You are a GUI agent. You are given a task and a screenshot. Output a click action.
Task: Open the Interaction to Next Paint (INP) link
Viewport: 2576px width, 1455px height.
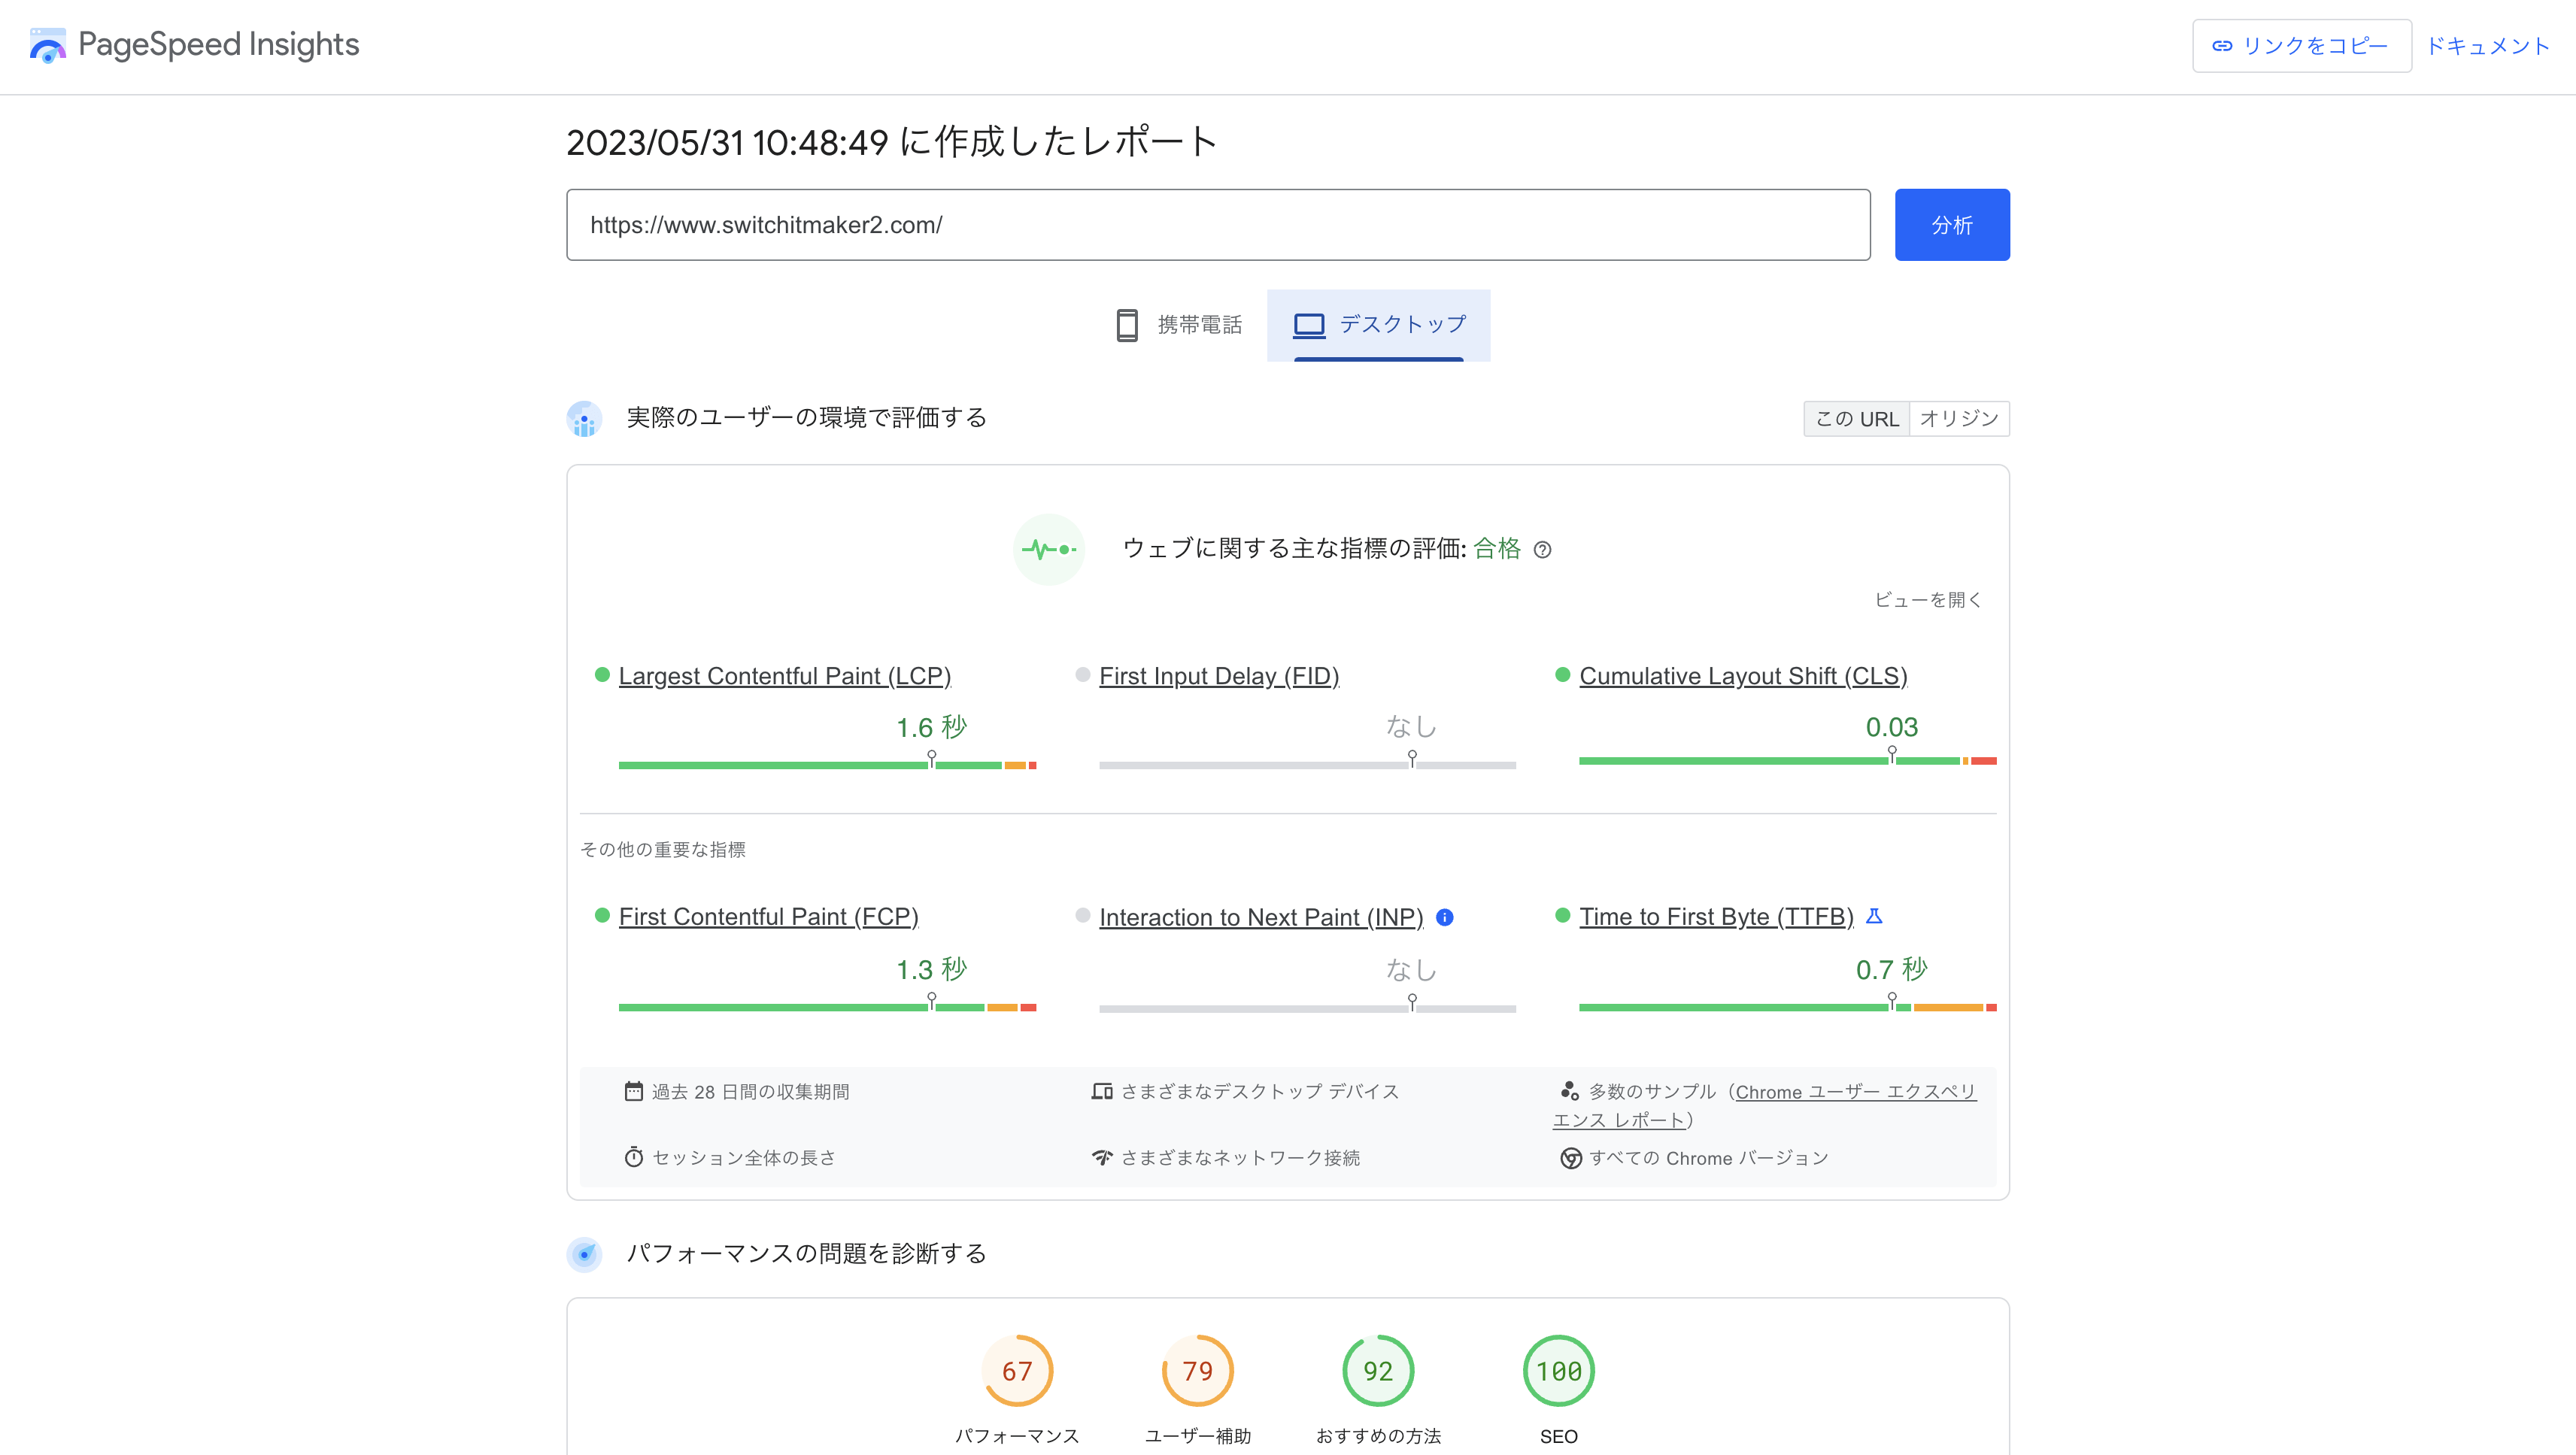coord(1261,917)
